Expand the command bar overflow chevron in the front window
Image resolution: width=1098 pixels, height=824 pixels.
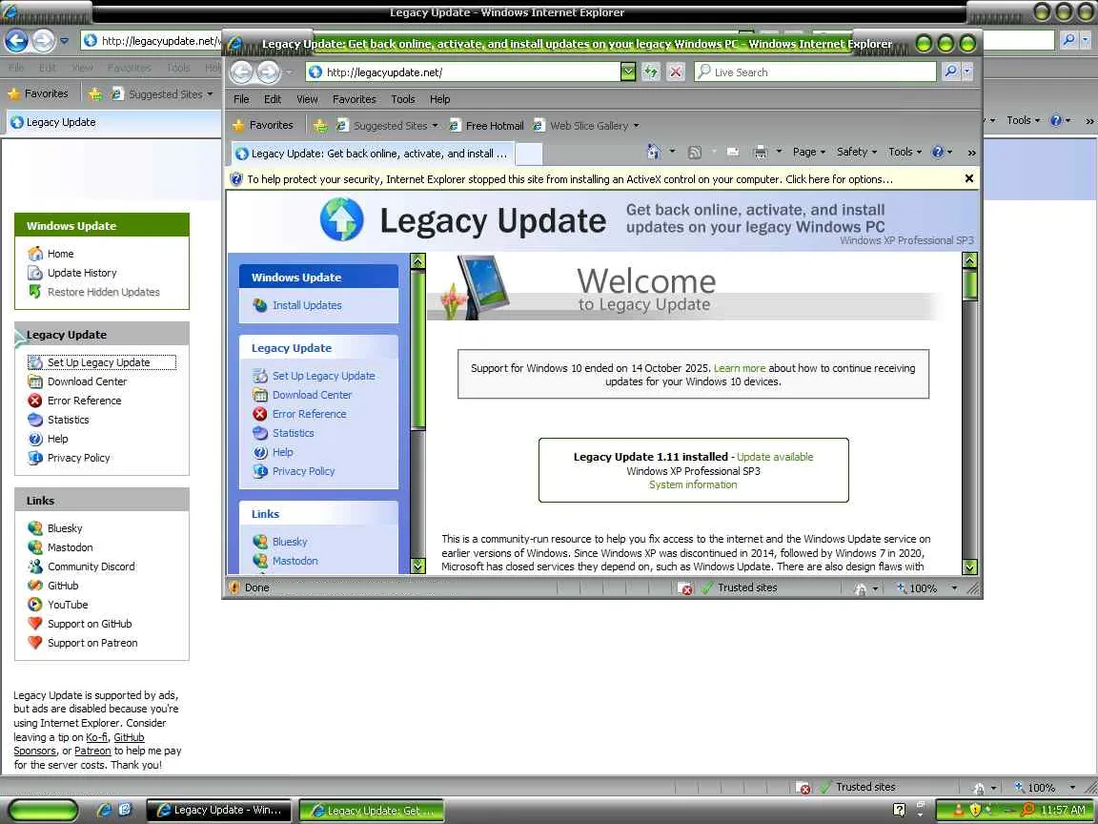(x=971, y=152)
